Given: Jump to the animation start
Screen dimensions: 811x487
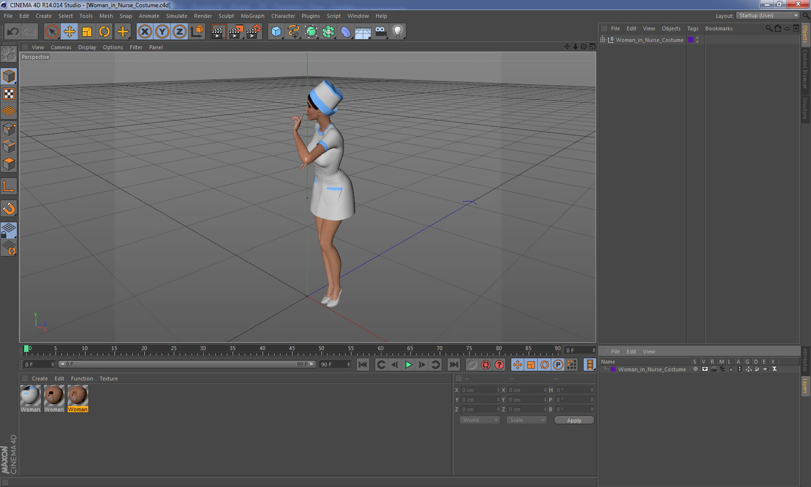Looking at the screenshot, I should pyautogui.click(x=363, y=365).
